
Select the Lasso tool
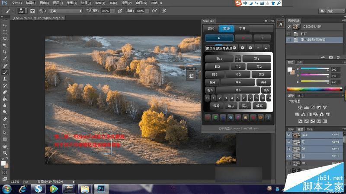[5, 38]
